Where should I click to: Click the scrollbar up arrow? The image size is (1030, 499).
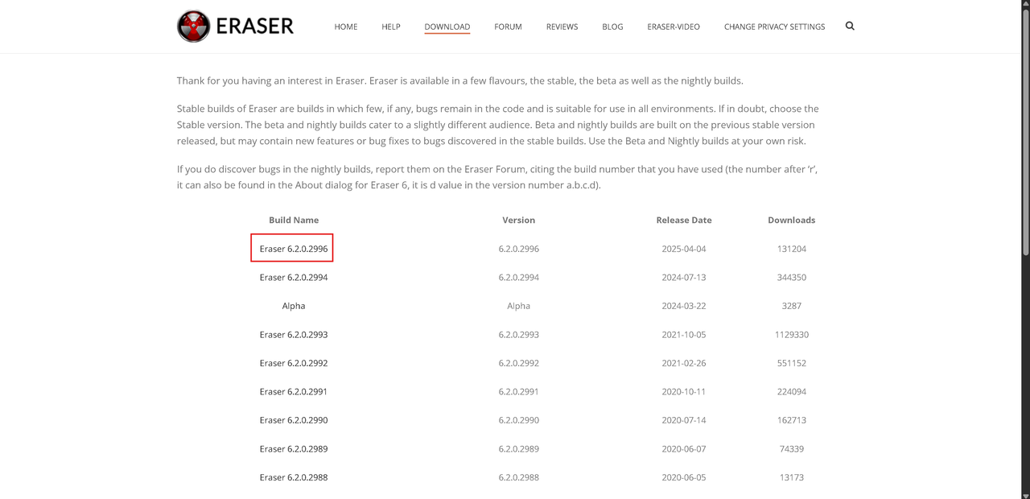1025,5
